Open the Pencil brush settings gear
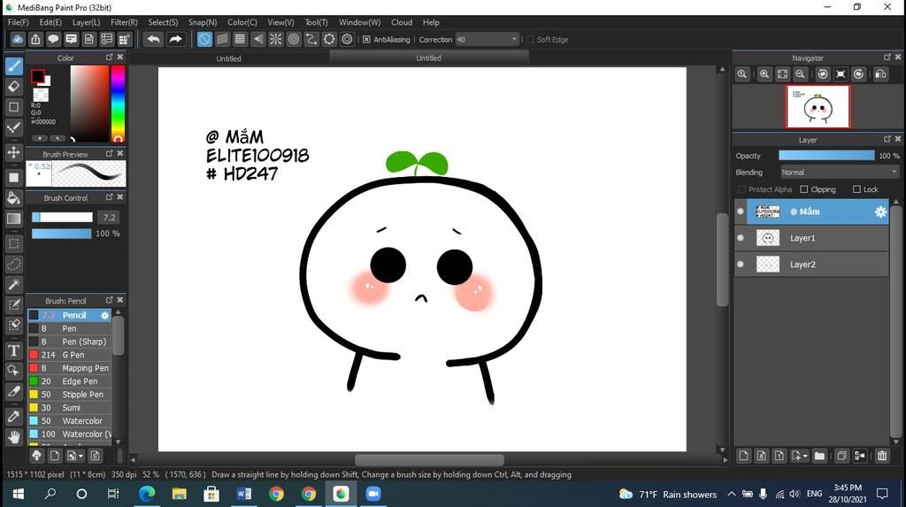 point(104,315)
